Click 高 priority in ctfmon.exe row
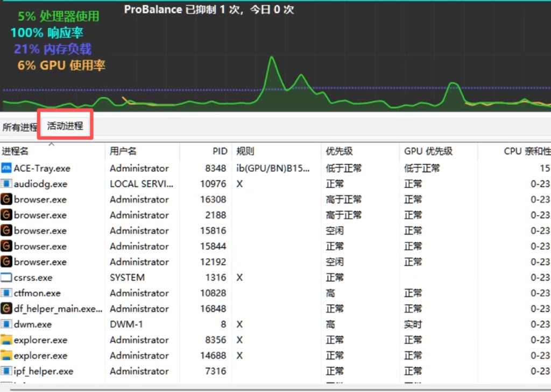 330,293
